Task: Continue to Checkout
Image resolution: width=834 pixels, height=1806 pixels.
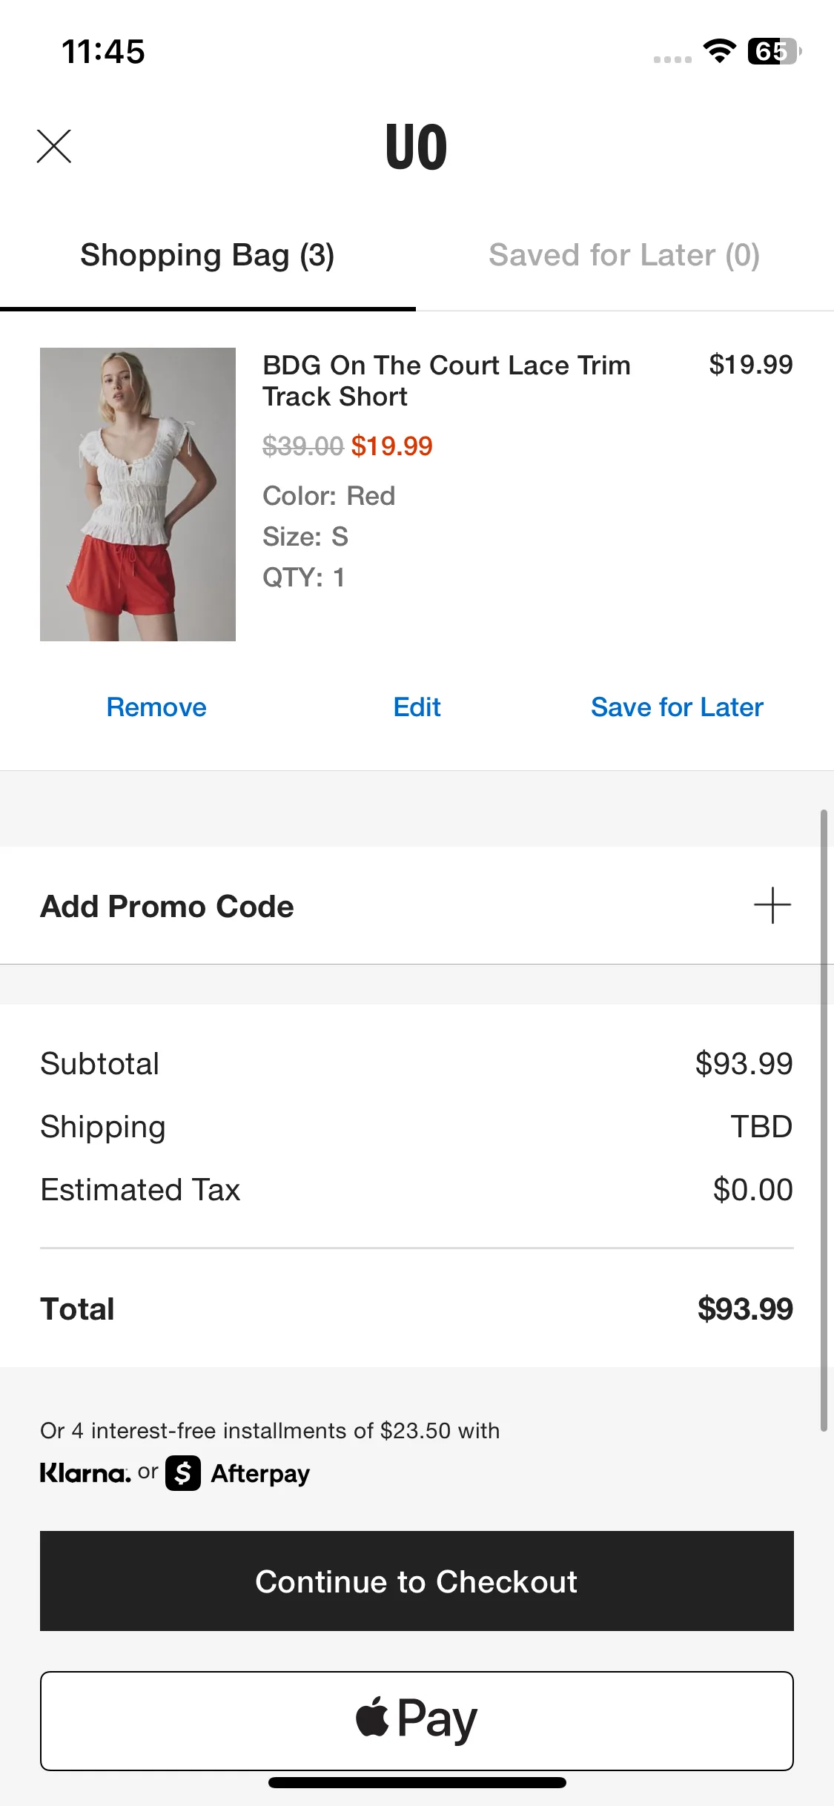Action: click(x=417, y=1581)
